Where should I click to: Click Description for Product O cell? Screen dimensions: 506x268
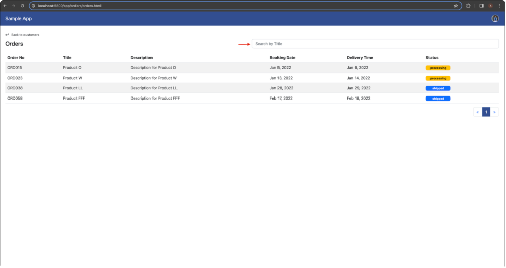pyautogui.click(x=154, y=68)
